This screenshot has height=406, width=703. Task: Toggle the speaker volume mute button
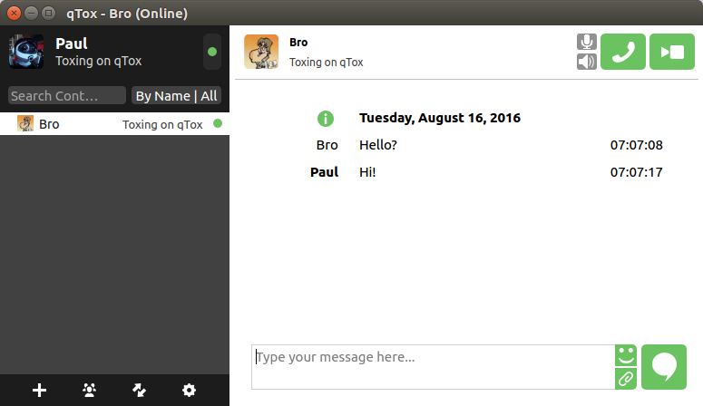click(x=586, y=62)
